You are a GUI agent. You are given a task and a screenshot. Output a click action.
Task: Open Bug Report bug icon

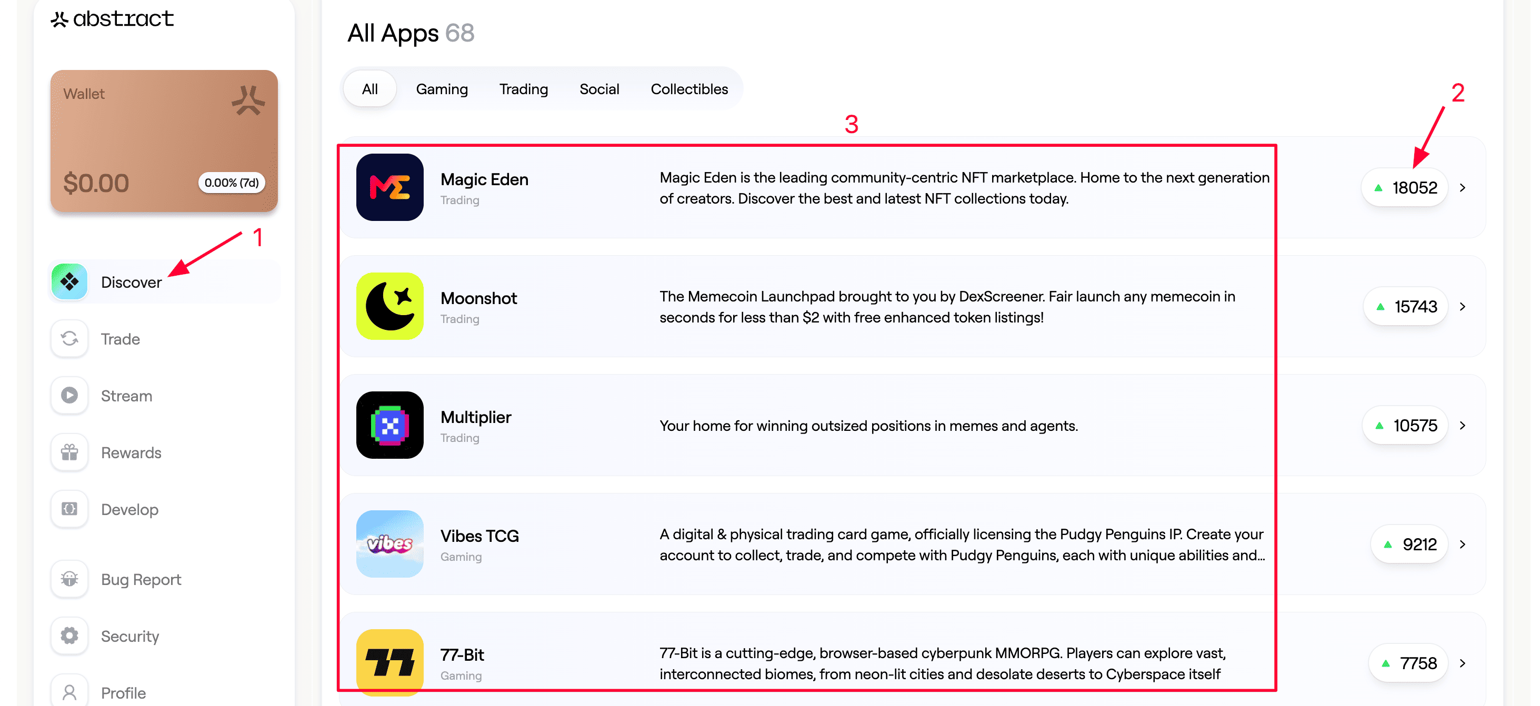69,579
